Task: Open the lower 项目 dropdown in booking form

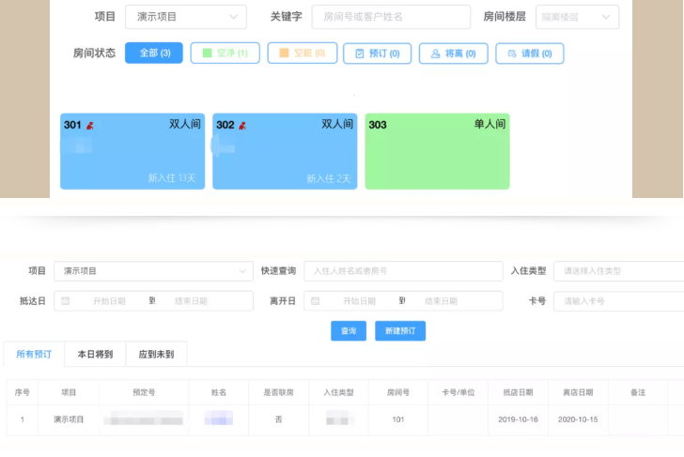Action: tap(153, 271)
